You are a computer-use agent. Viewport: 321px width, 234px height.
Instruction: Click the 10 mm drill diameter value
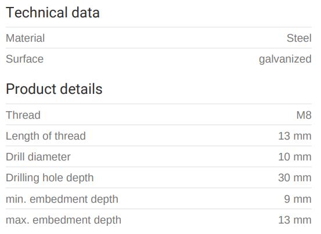pyautogui.click(x=295, y=157)
